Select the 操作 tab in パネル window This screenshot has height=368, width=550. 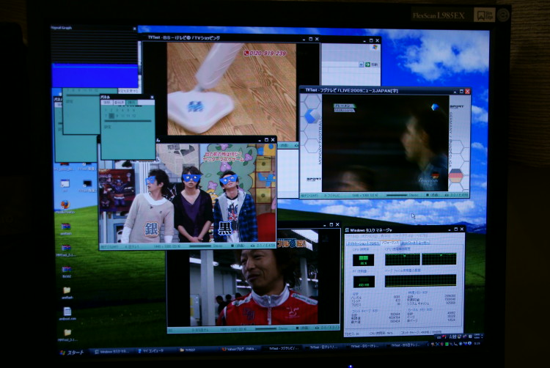131,103
